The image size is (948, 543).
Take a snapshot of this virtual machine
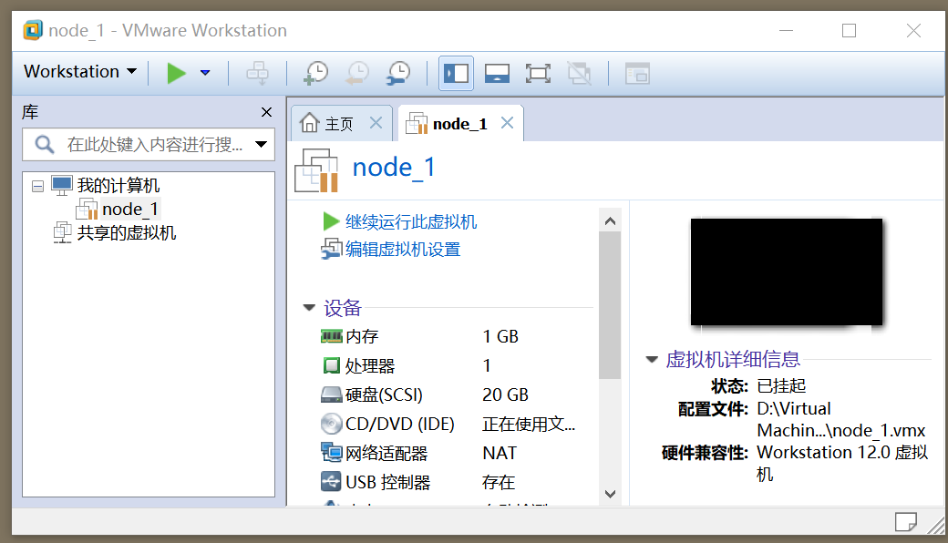[x=315, y=73]
